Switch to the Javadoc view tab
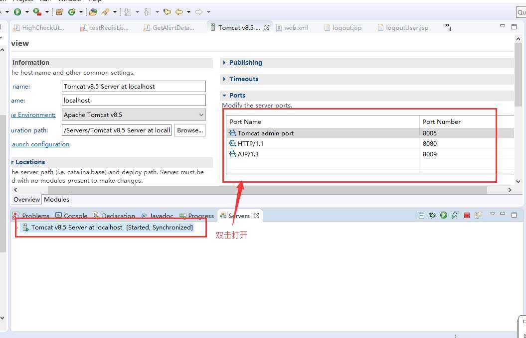The height and width of the screenshot is (338, 526). pos(158,216)
